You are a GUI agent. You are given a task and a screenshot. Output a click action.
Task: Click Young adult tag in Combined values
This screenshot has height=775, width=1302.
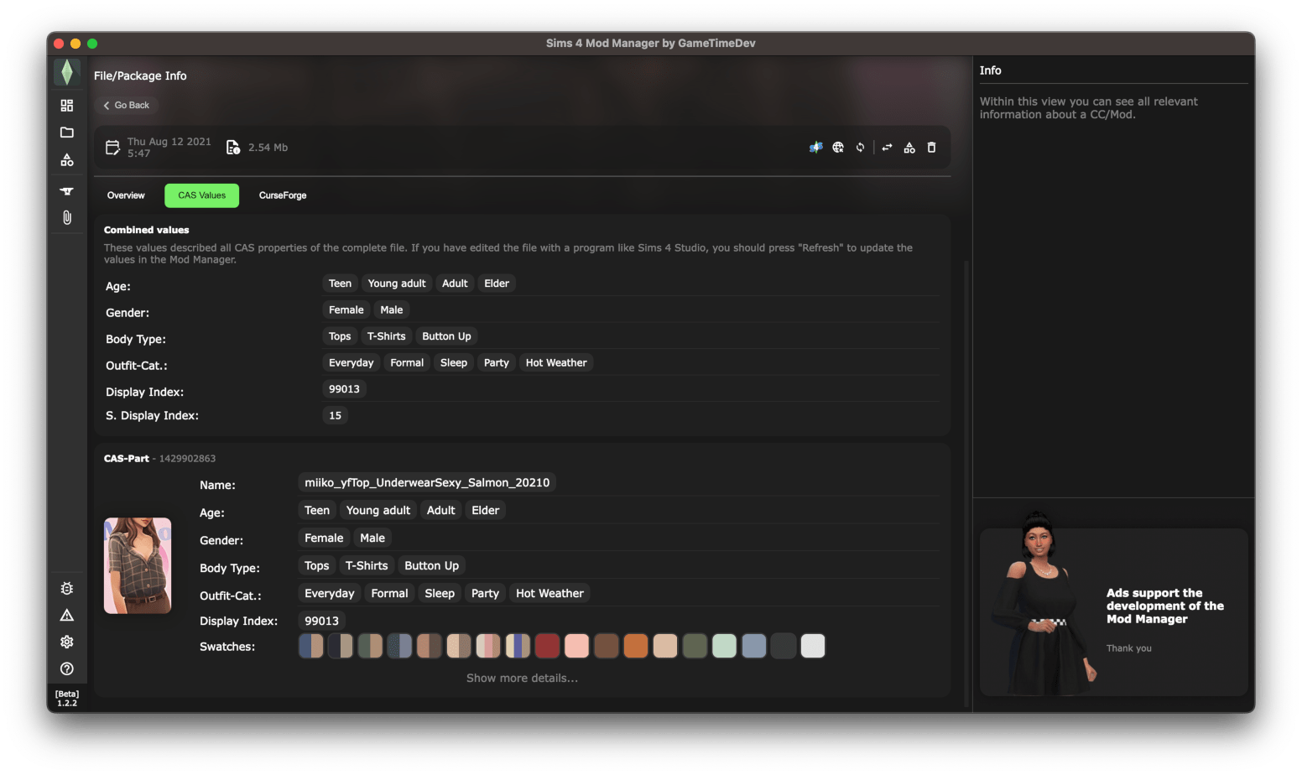397,283
